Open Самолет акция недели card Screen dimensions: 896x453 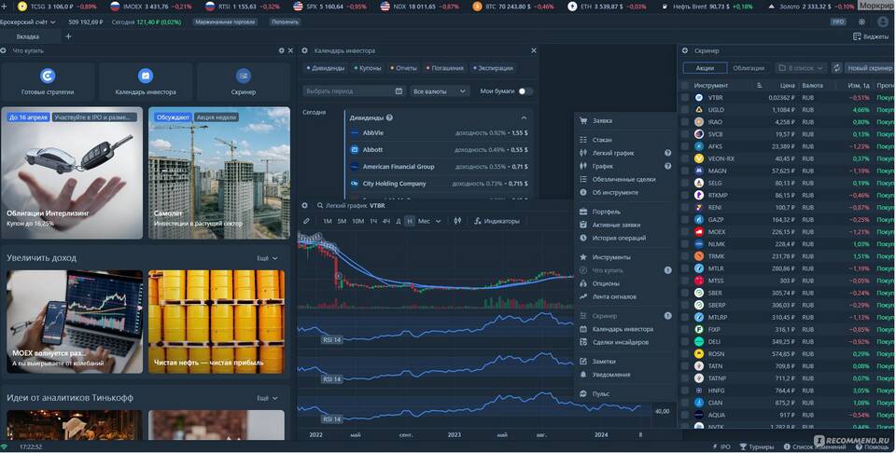(x=218, y=172)
